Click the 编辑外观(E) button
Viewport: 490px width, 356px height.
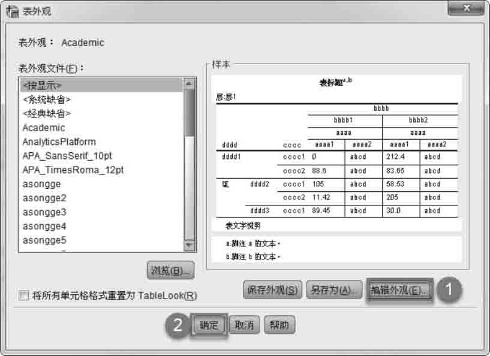pyautogui.click(x=399, y=291)
